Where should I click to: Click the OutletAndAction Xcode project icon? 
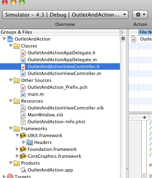pyautogui.click(x=10, y=39)
